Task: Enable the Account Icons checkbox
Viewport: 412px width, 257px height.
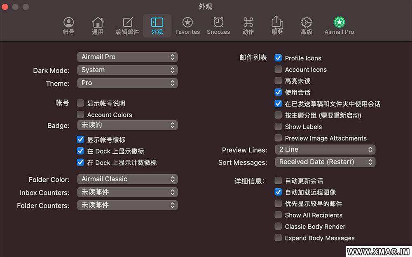Action: [x=278, y=69]
